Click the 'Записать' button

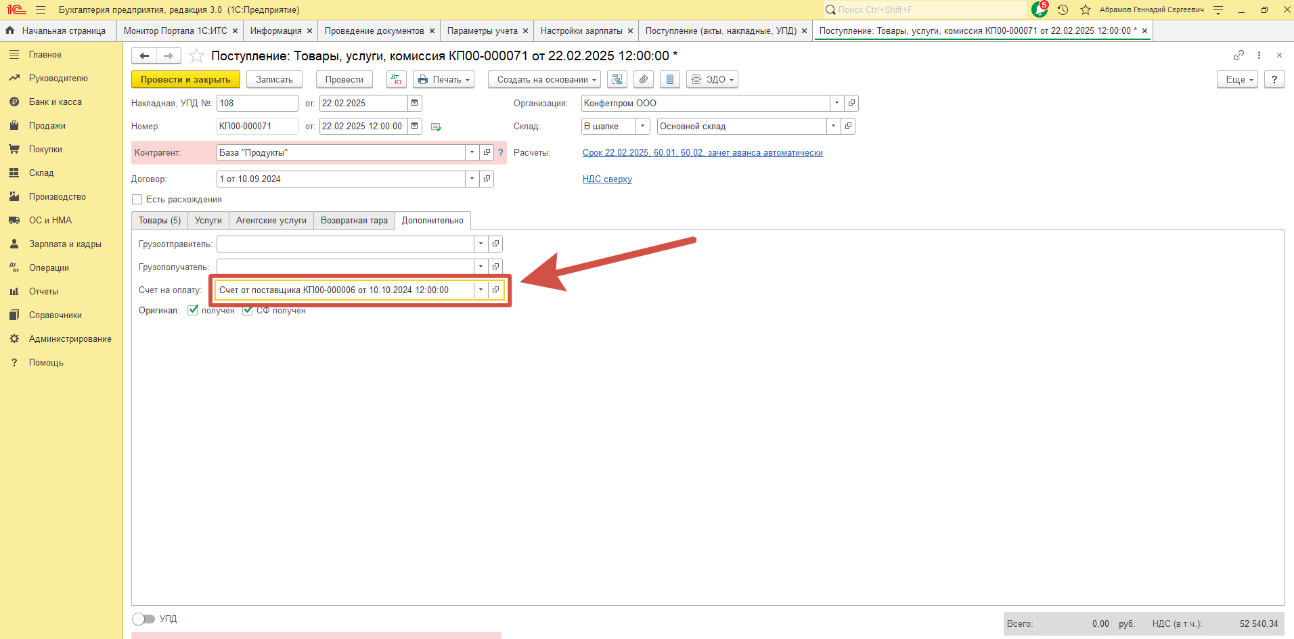click(274, 79)
